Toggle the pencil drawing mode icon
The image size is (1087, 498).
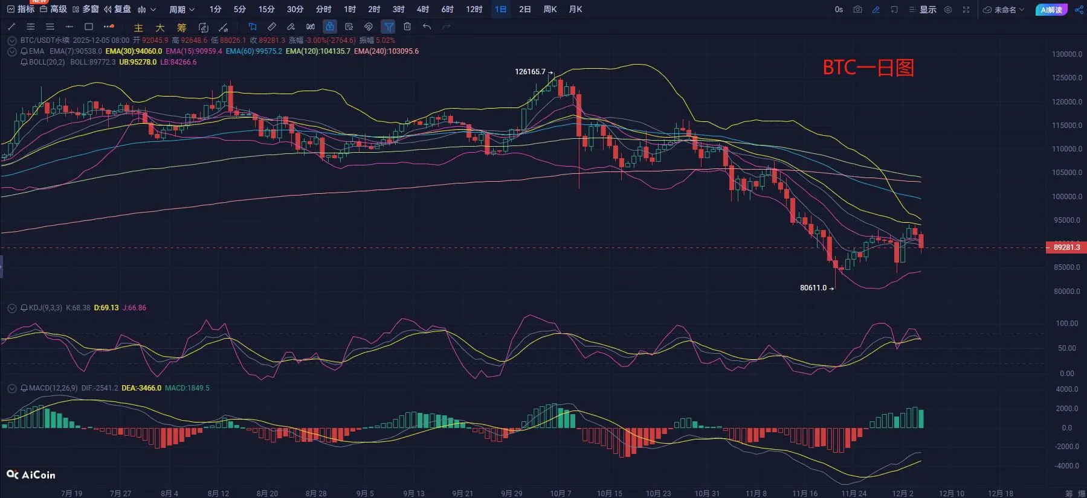point(876,10)
